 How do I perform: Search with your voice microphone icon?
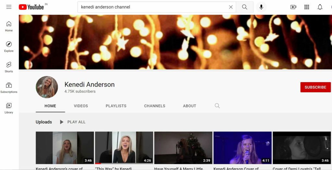tap(261, 7)
